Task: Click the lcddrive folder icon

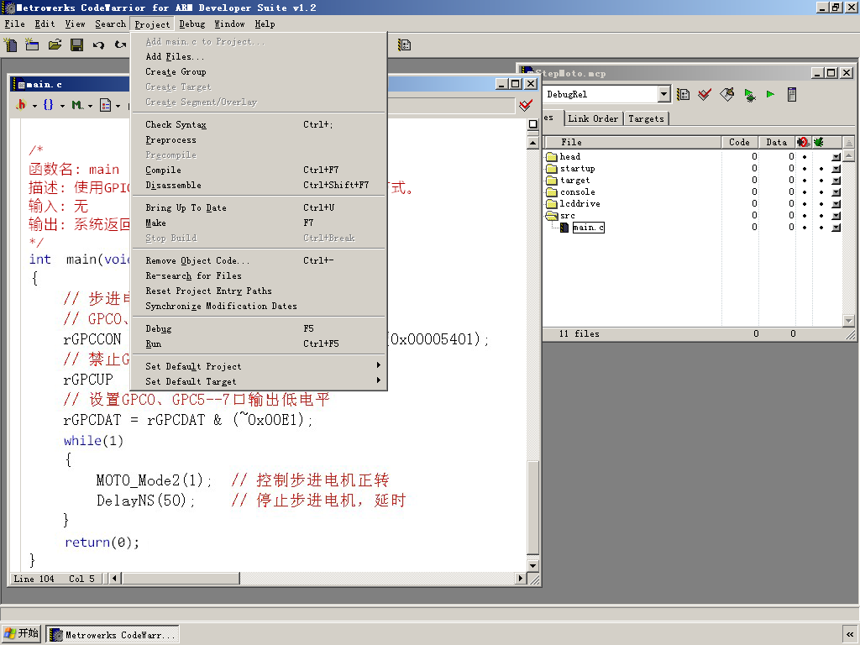Action: click(552, 203)
